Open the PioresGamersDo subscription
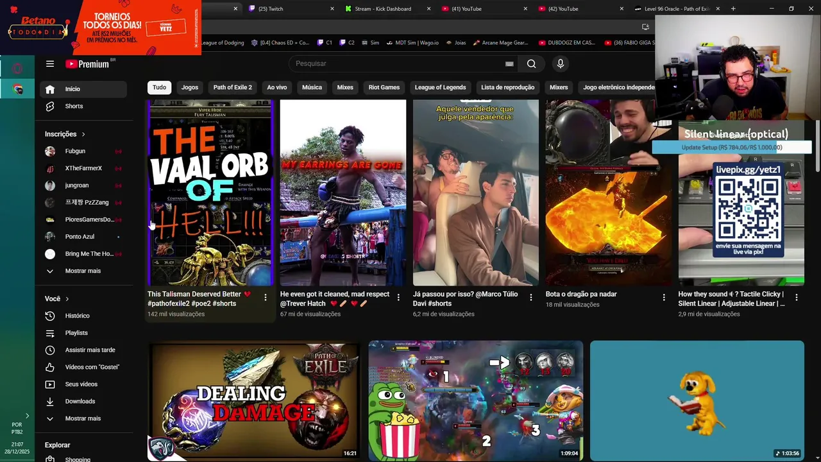The image size is (821, 462). (x=83, y=219)
